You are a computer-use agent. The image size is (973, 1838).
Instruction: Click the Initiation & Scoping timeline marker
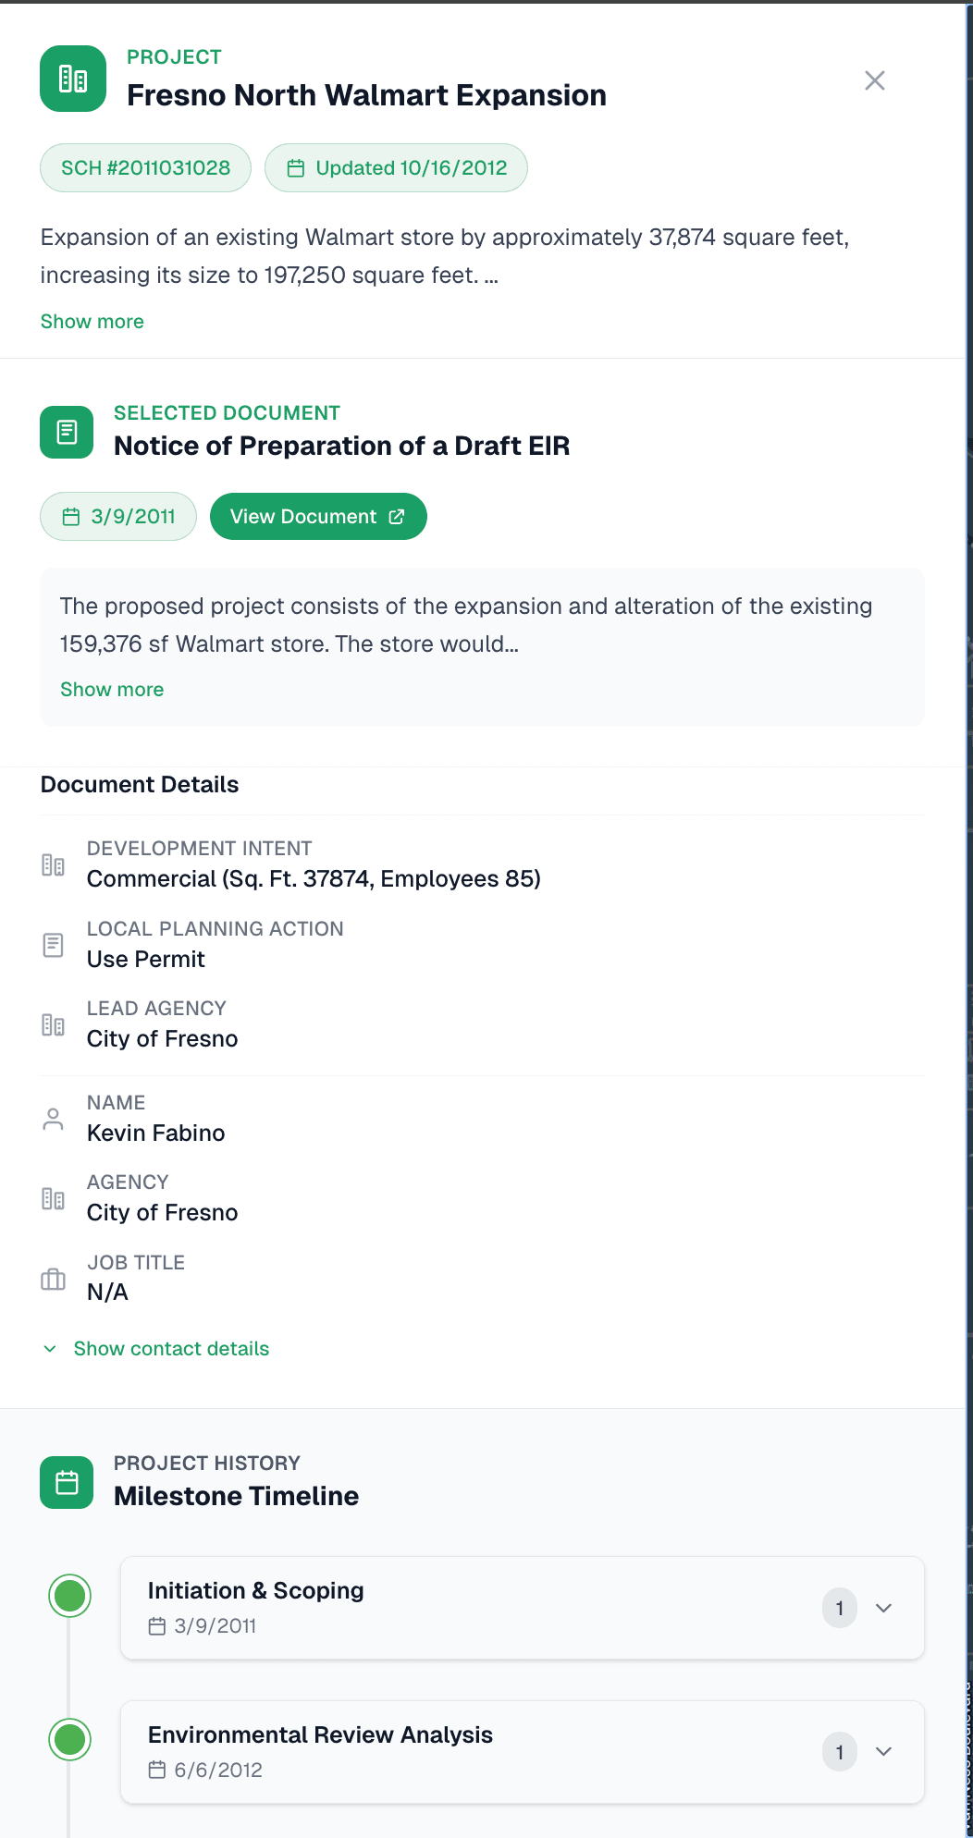pyautogui.click(x=69, y=1595)
